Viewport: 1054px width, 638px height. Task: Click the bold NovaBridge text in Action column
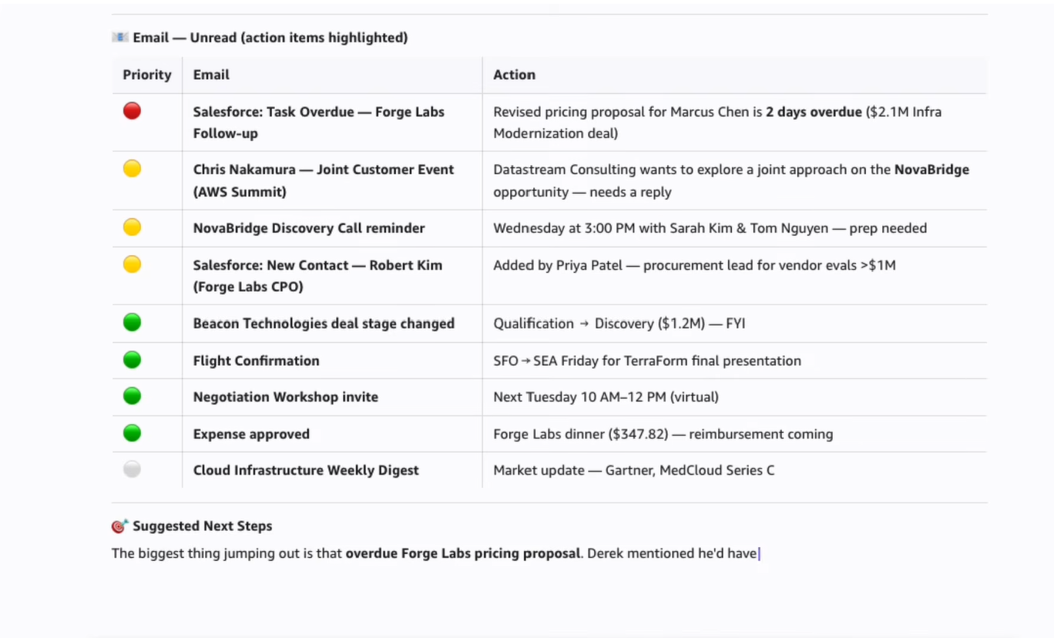pos(931,170)
